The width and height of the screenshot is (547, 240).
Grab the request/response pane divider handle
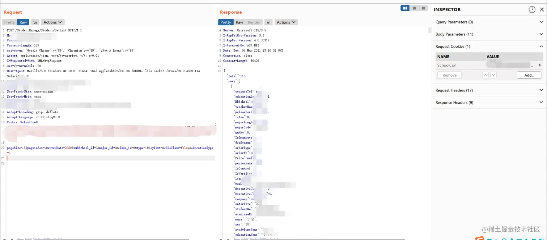pos(216,125)
